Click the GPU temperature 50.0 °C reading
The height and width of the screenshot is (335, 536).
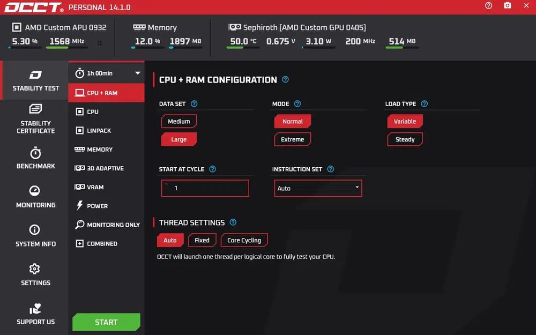(x=243, y=41)
